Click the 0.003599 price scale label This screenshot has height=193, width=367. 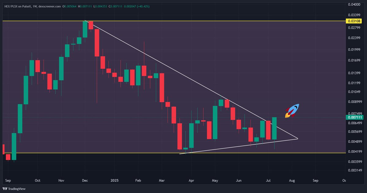pyautogui.click(x=354, y=162)
